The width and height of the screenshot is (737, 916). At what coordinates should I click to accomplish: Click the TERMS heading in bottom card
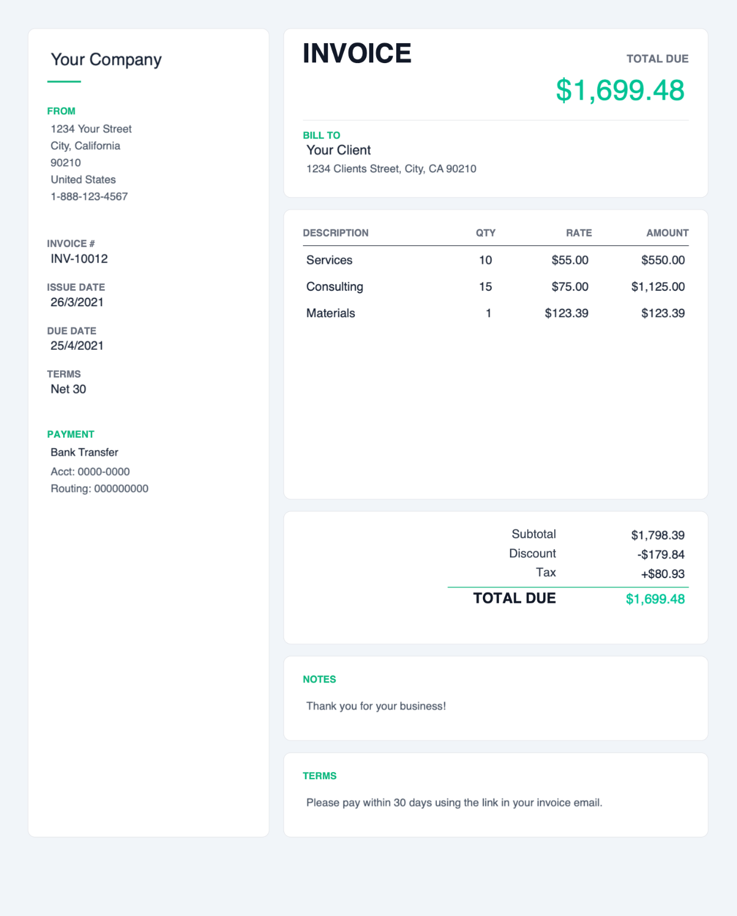point(320,776)
